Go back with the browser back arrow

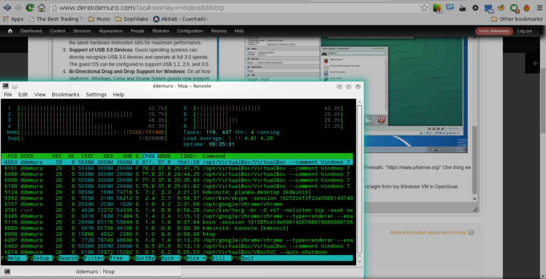point(6,7)
